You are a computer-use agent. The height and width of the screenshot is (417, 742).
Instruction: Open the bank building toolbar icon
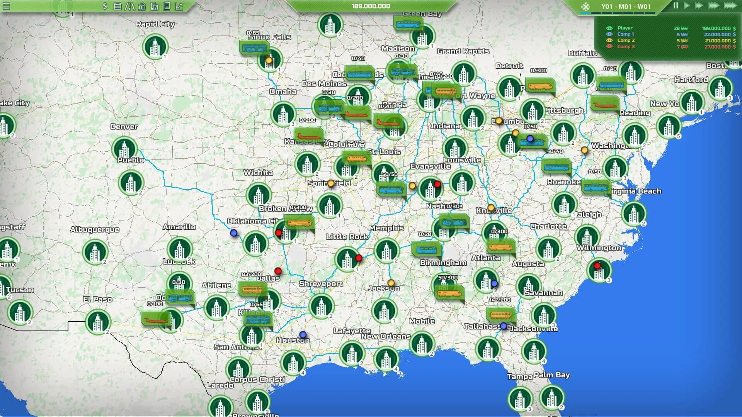pyautogui.click(x=142, y=7)
